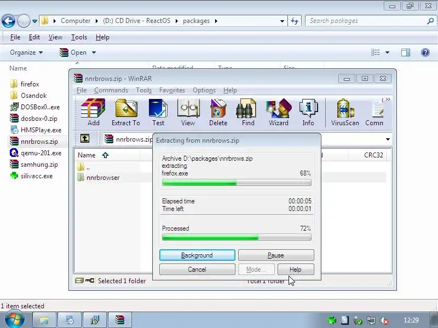Open the Organize dropdown

pyautogui.click(x=26, y=52)
